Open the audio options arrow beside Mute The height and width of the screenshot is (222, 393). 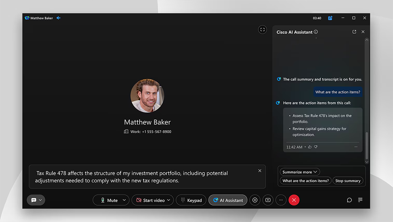pyautogui.click(x=124, y=200)
